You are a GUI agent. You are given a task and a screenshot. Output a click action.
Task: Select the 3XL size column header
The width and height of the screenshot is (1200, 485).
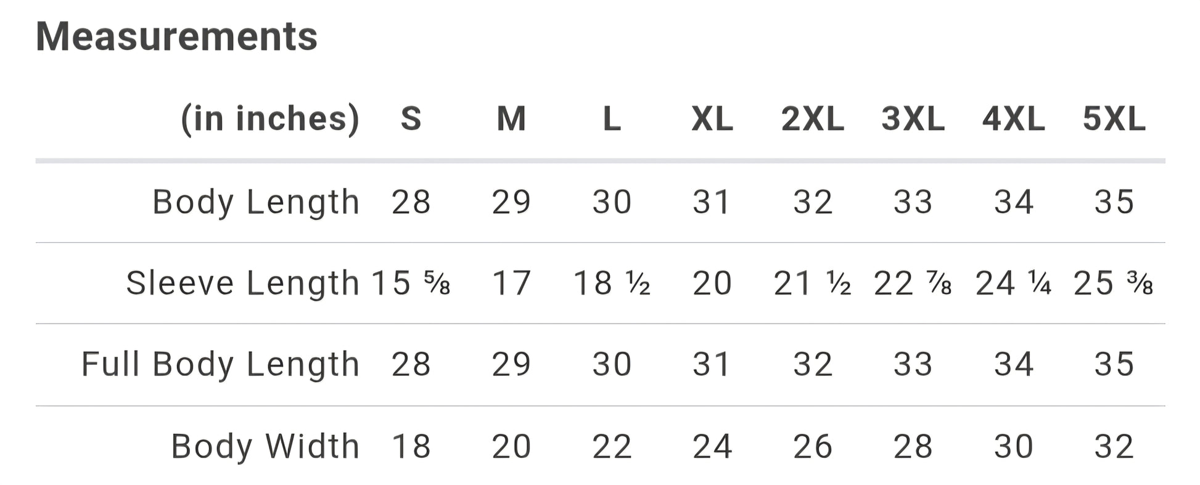point(913,118)
